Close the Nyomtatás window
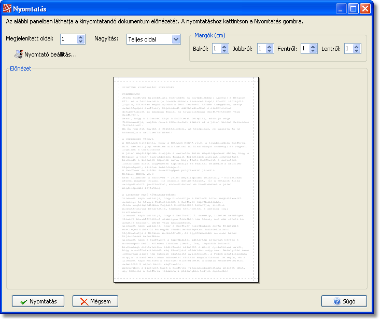The image size is (380, 320). [x=365, y=9]
